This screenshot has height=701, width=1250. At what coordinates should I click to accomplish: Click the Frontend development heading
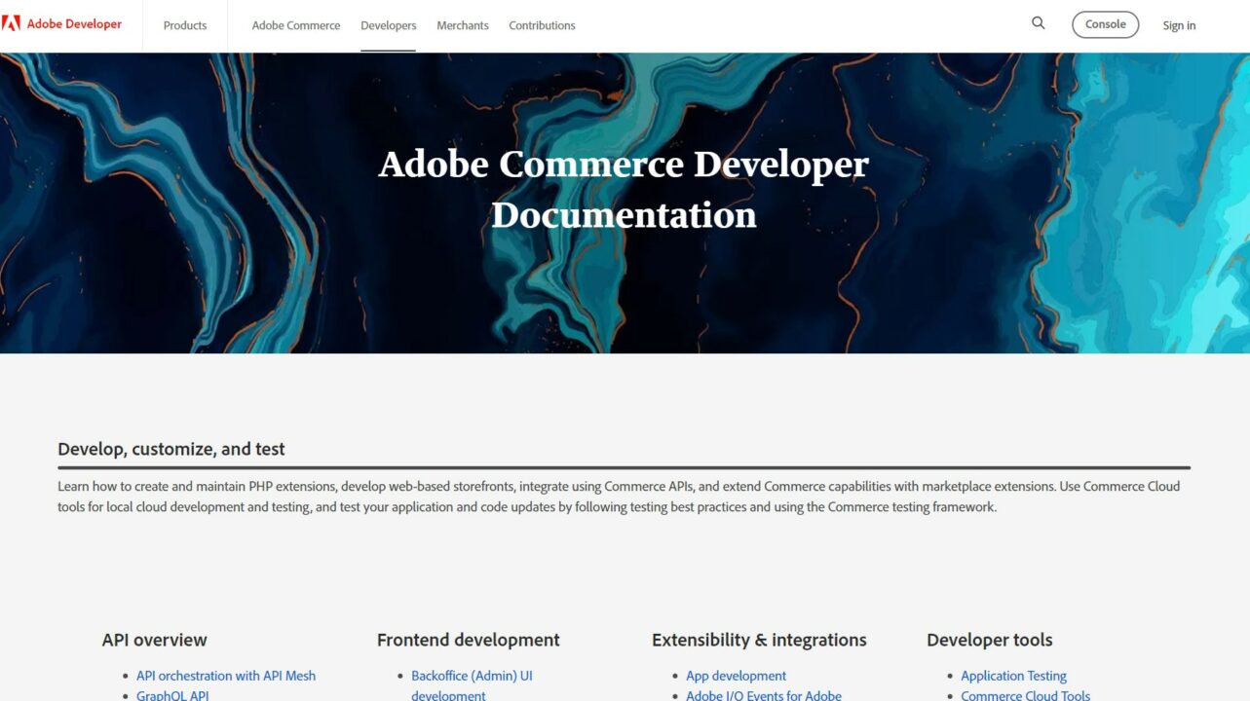(469, 640)
